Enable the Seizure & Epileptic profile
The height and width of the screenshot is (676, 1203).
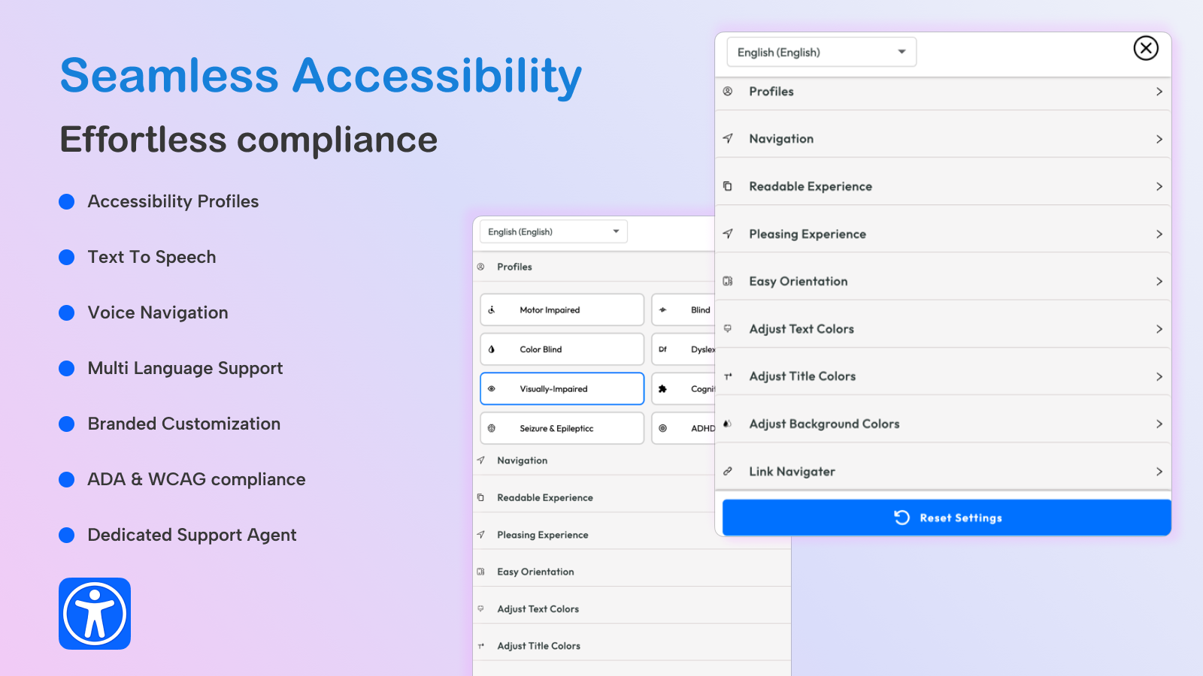pos(562,429)
